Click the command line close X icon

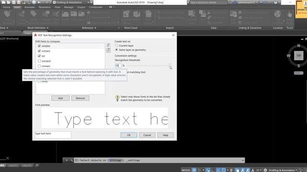pyautogui.click(x=67, y=161)
